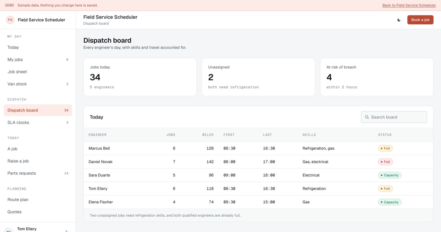Click Tom Ellery's 118 miles value
Viewport: 441px width, 232px height.
coord(210,188)
